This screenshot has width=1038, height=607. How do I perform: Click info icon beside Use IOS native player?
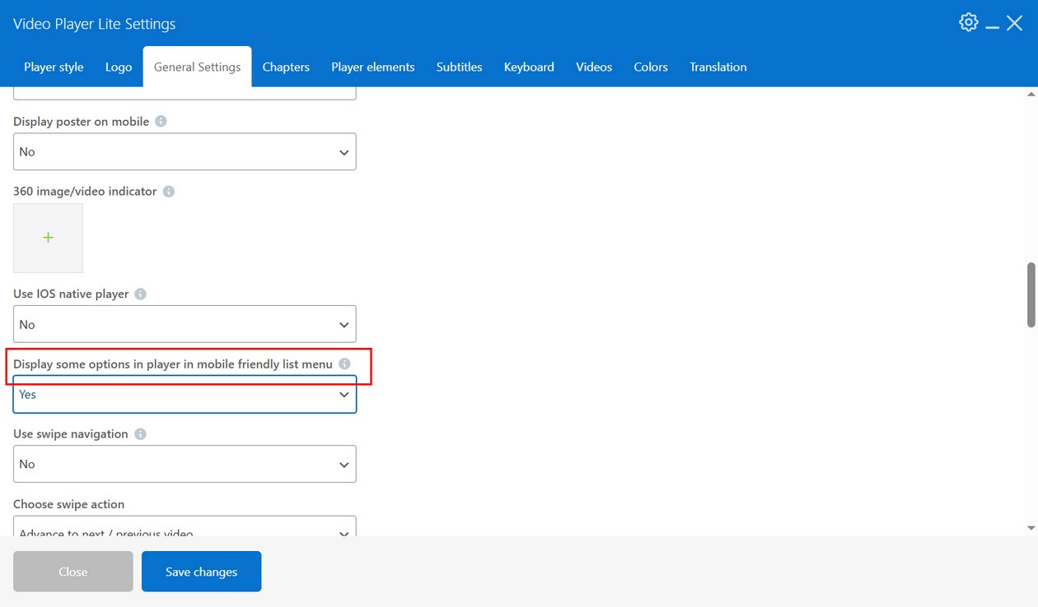[140, 294]
